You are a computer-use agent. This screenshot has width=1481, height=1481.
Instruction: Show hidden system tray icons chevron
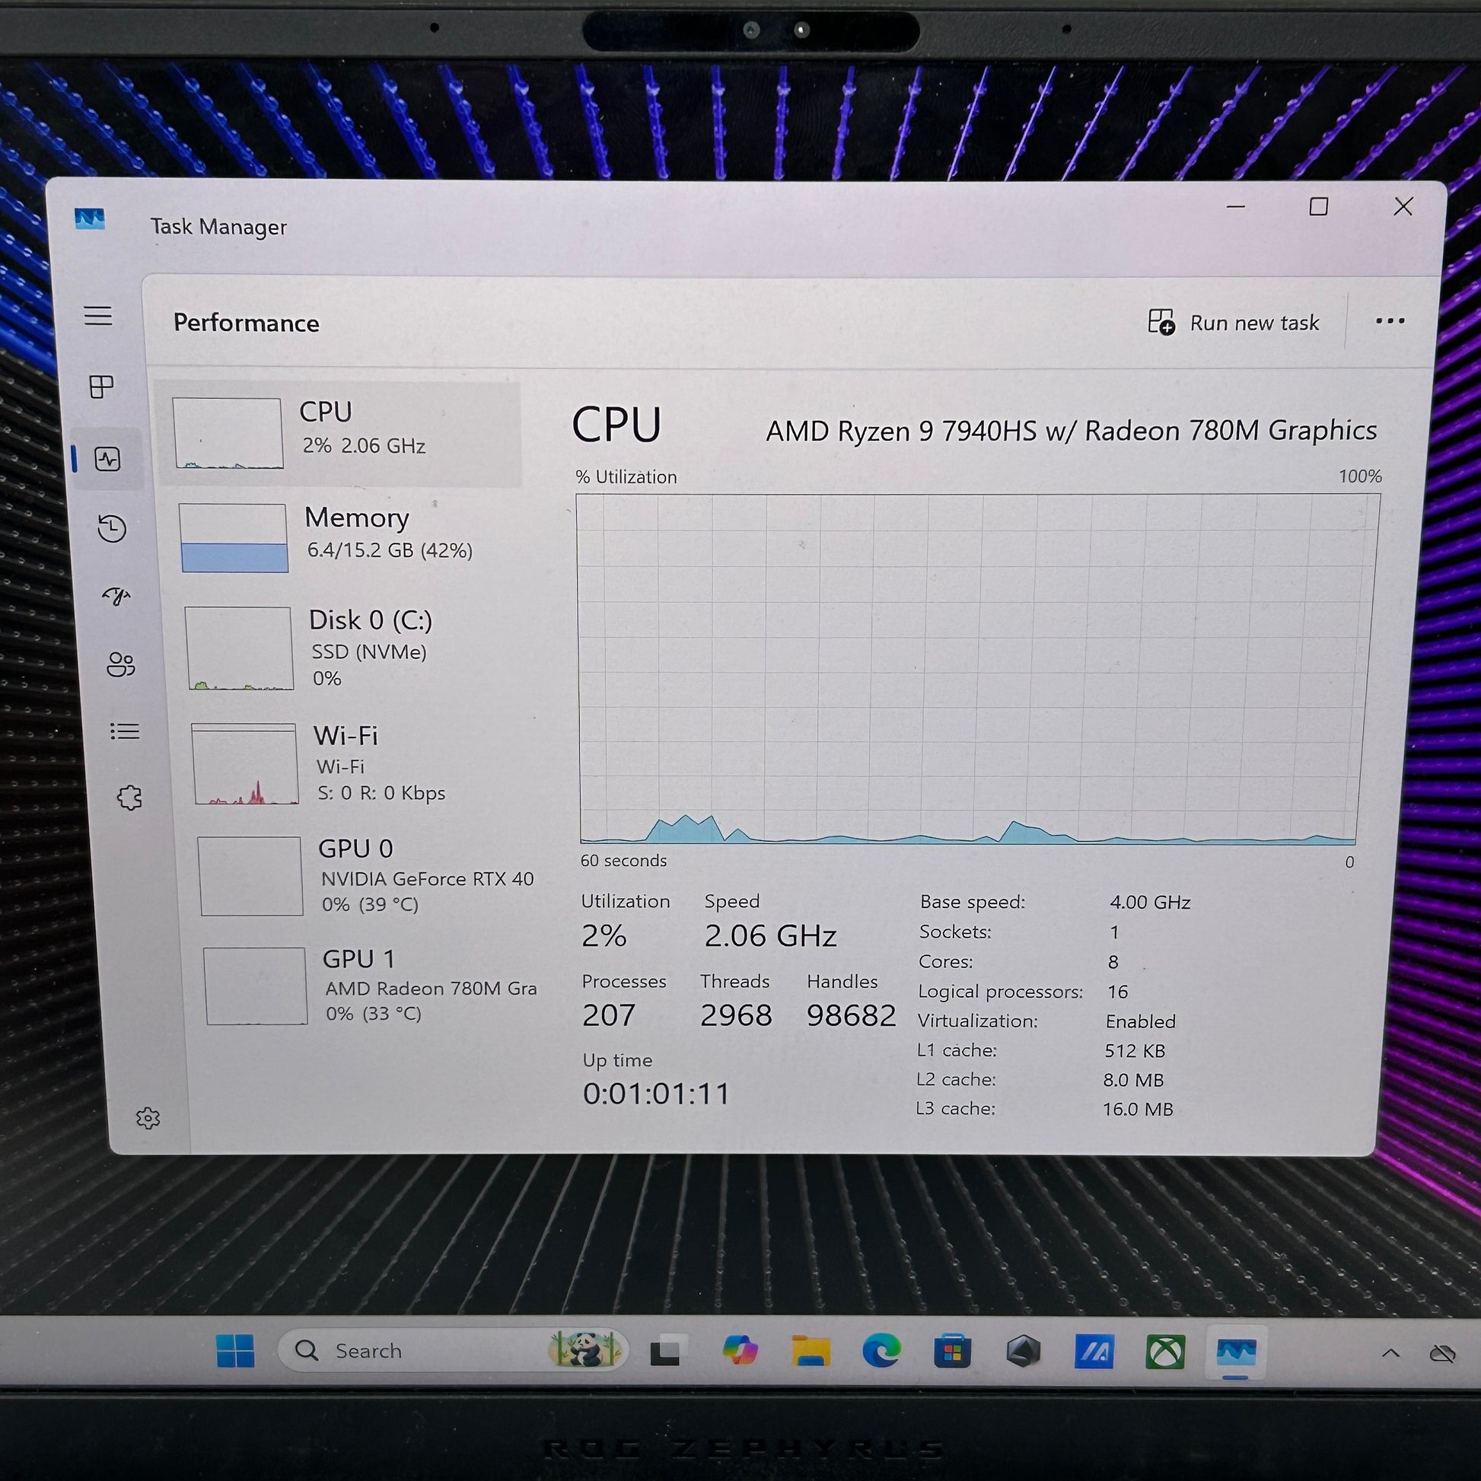coord(1390,1354)
